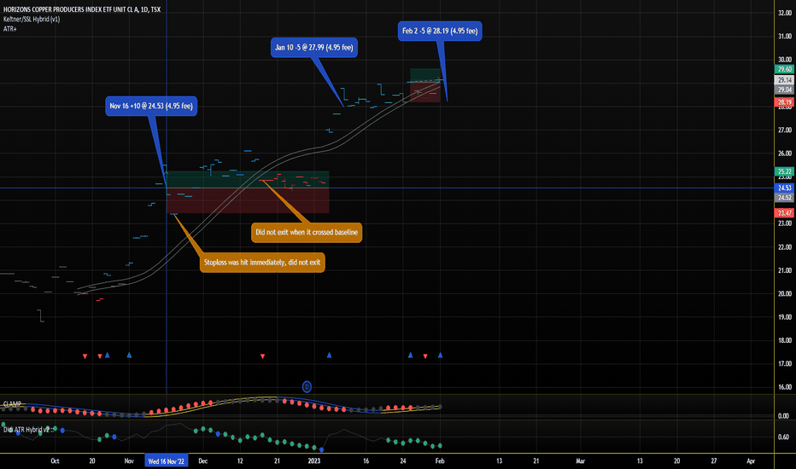
Task: Click the 20.00 price axis value
Action: 785,293
